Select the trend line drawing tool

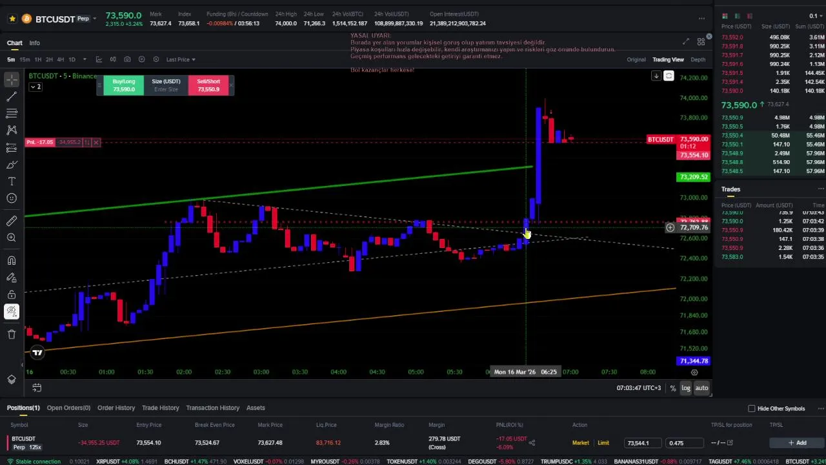point(12,96)
